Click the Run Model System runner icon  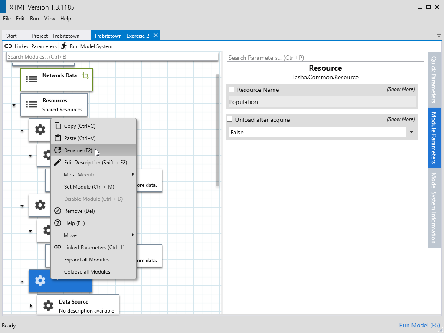(64, 46)
